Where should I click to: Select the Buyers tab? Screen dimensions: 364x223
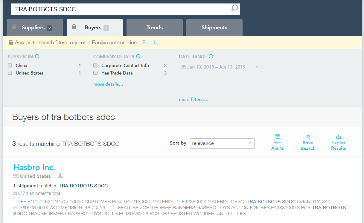95,28
